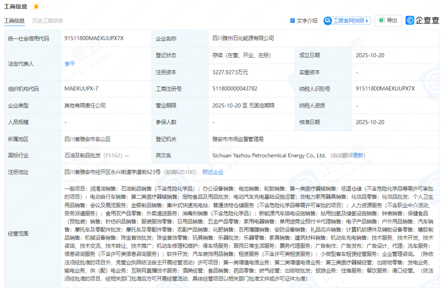Select the 工商信息 tab
The width and height of the screenshot is (443, 290).
coord(14,20)
